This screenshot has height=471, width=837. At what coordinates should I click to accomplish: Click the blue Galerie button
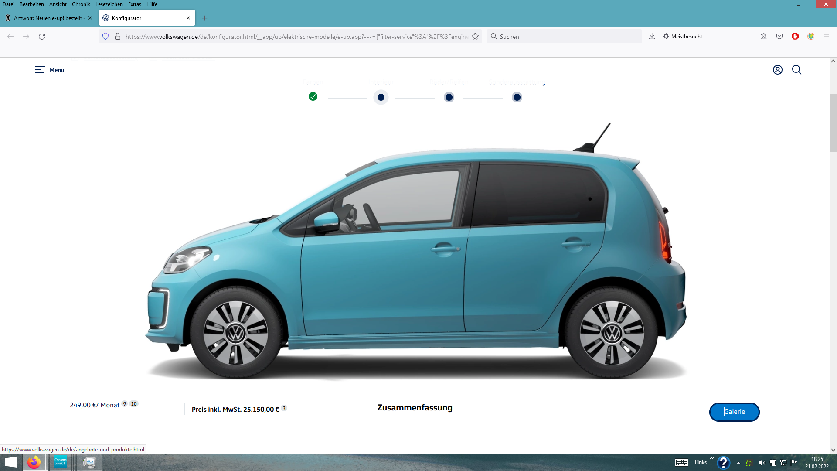click(734, 412)
